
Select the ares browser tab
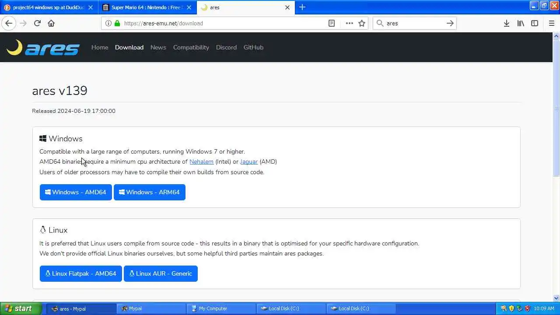tap(246, 7)
